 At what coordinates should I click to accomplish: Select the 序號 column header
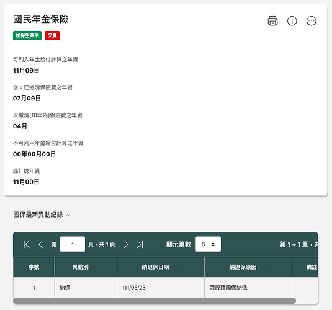coord(34,267)
